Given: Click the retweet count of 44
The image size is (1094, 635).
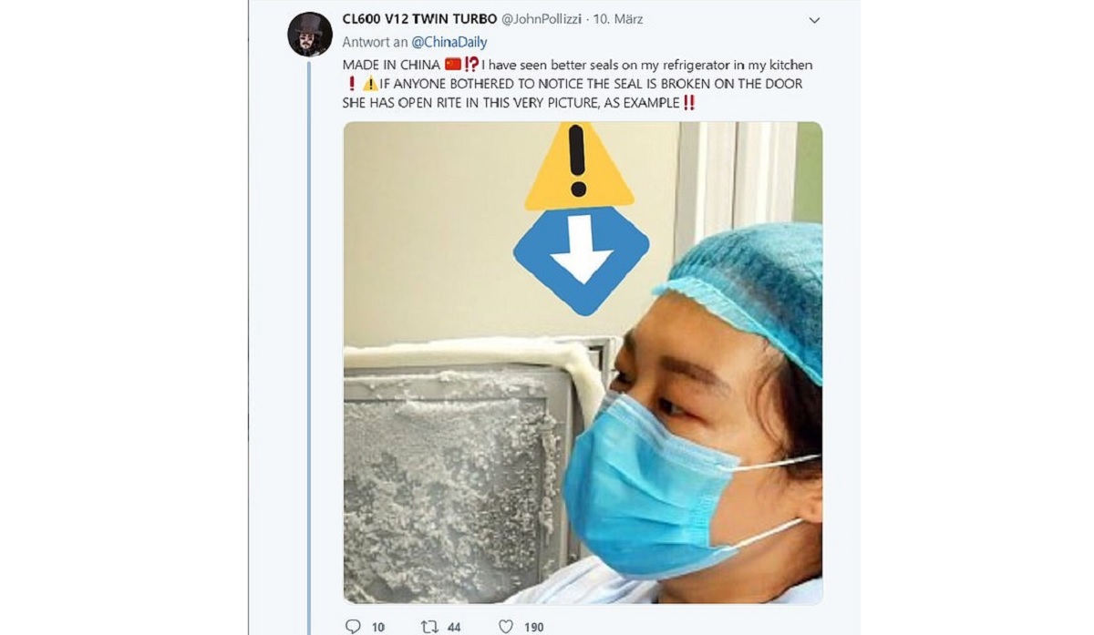Looking at the screenshot, I should coord(454,627).
